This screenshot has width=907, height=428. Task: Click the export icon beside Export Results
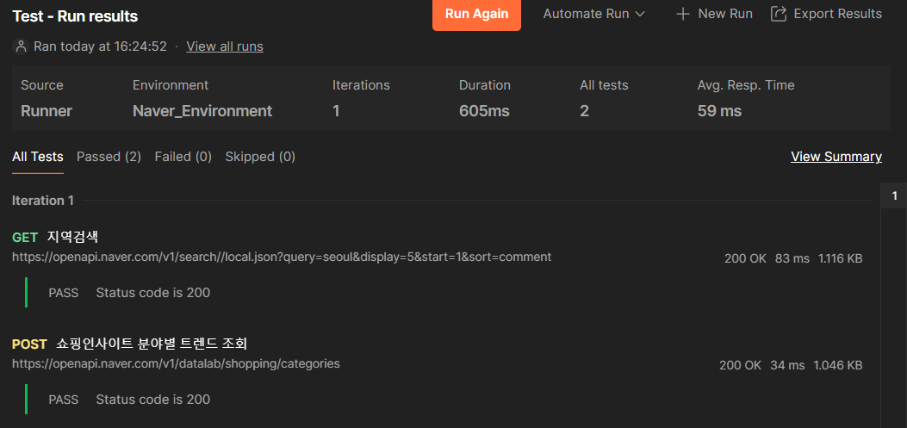[779, 14]
